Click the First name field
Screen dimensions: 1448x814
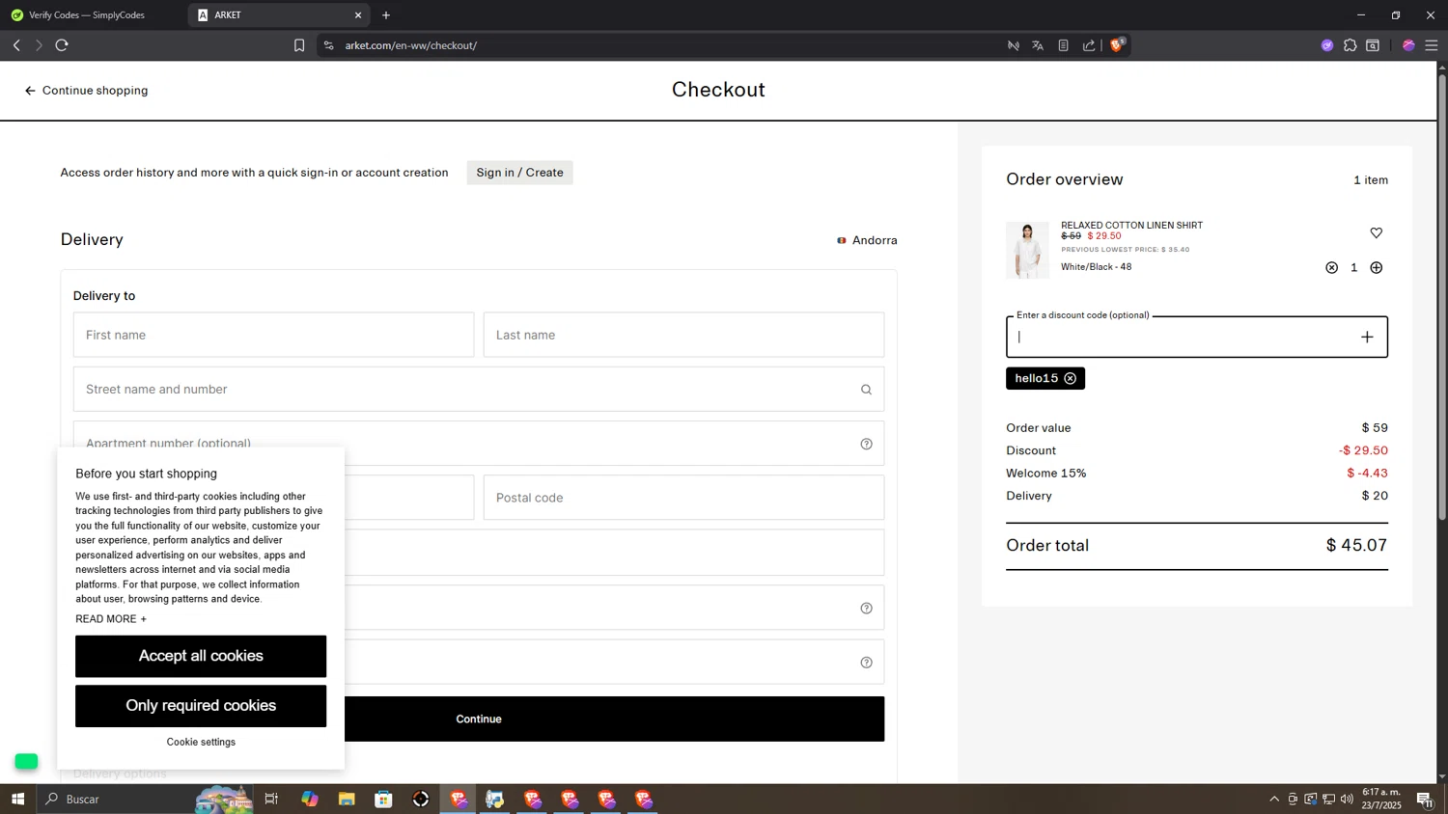click(273, 335)
